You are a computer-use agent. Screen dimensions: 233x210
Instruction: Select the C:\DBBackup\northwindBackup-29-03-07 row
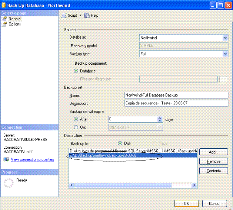[133, 155]
